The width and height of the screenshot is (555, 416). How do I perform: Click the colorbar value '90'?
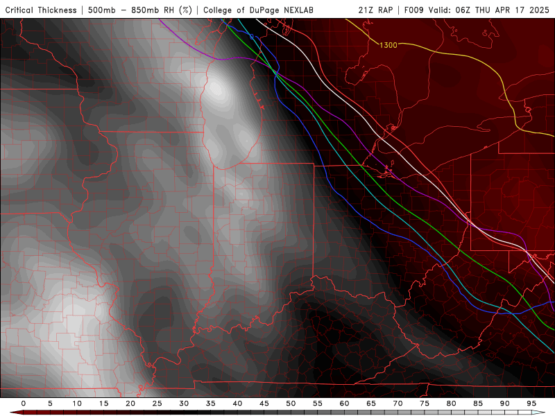(505, 404)
